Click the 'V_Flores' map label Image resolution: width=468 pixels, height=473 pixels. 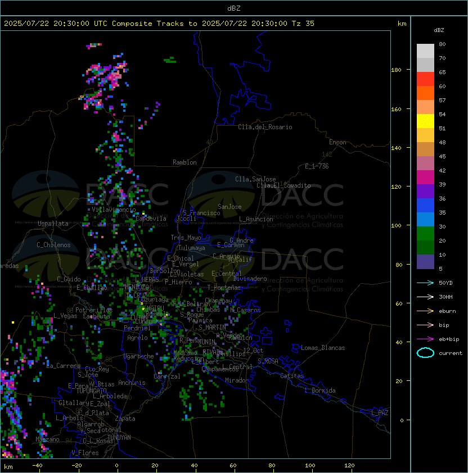coord(85,453)
